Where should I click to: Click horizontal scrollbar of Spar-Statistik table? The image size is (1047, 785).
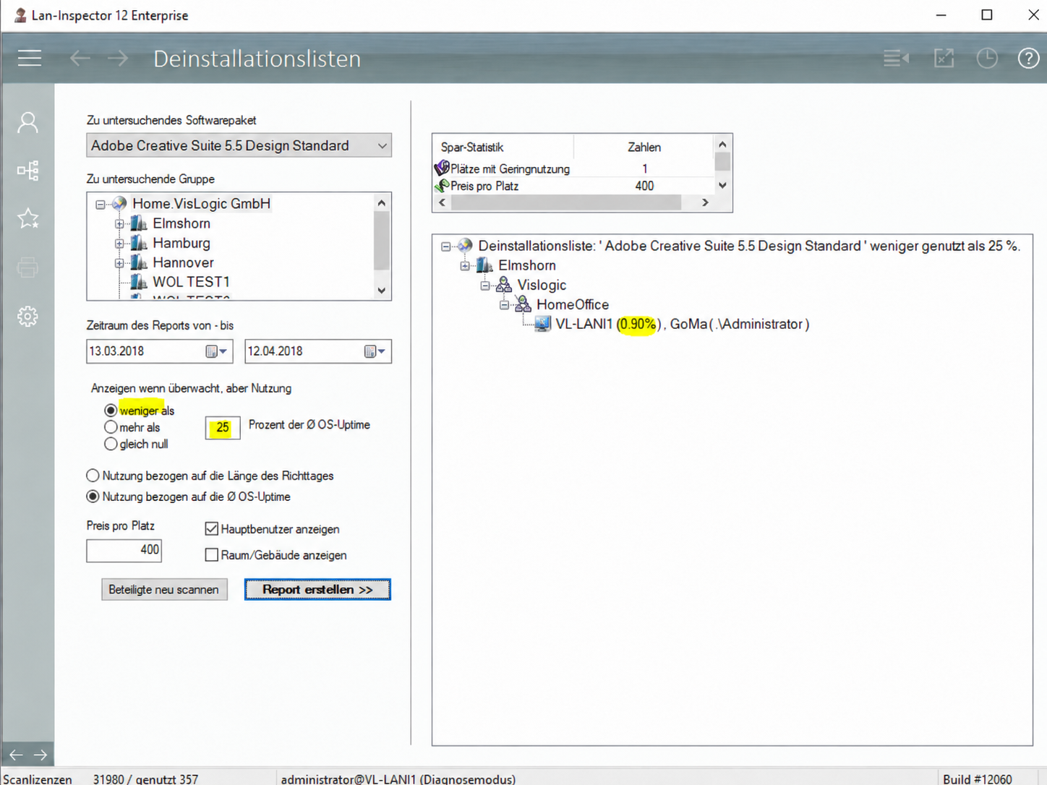pos(565,203)
